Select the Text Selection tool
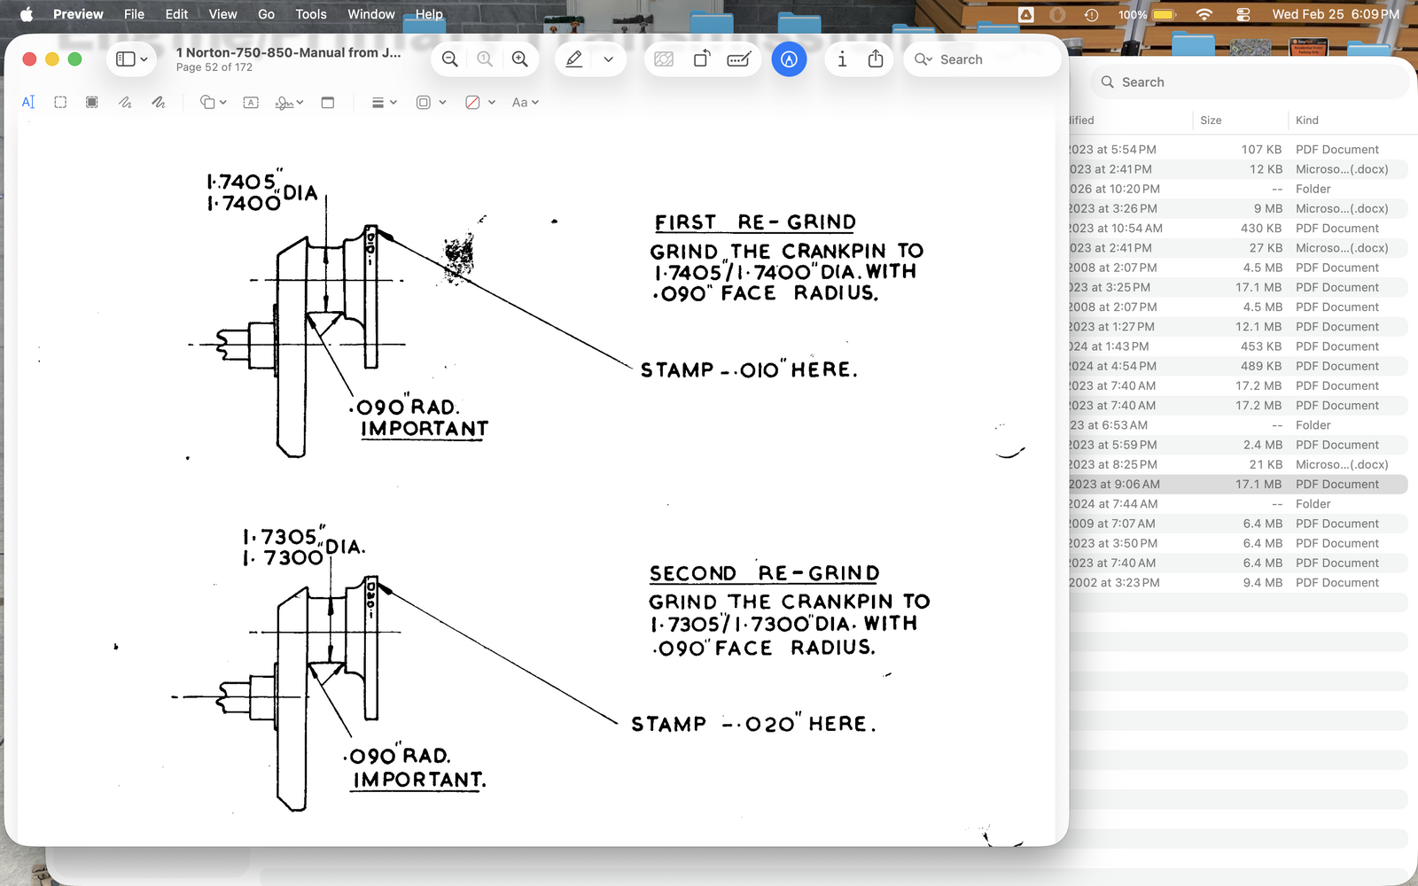 [x=27, y=102]
